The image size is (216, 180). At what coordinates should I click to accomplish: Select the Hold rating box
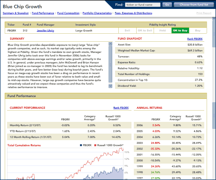(162, 30)
